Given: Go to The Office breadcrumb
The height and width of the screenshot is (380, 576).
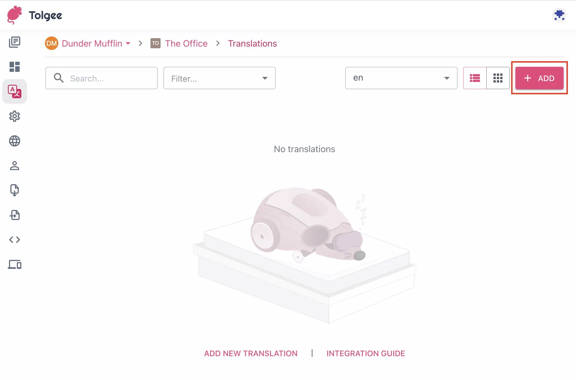Looking at the screenshot, I should point(186,44).
